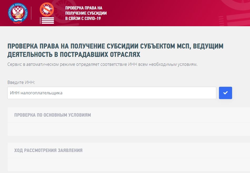
Task: Click the Ход рассмотрения заявления section header
Action: (x=48, y=150)
